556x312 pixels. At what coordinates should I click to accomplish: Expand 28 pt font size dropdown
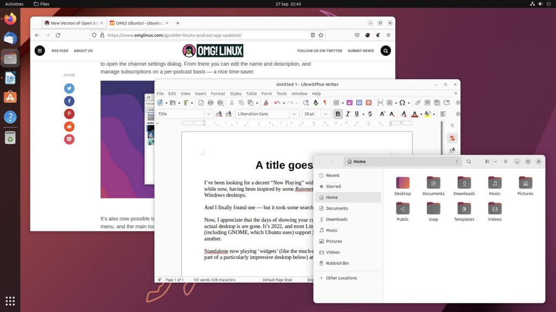click(x=326, y=114)
